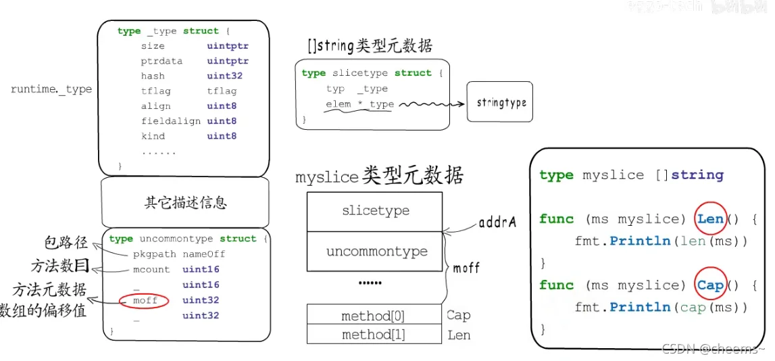Select the "method[0]" cell
This screenshot has height=361, width=775.
pos(374,316)
